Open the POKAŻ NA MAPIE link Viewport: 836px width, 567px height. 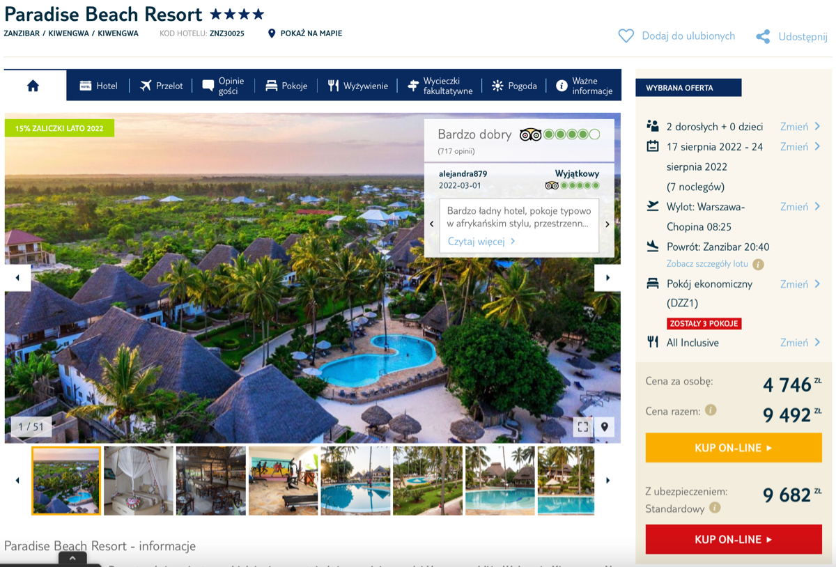(305, 33)
